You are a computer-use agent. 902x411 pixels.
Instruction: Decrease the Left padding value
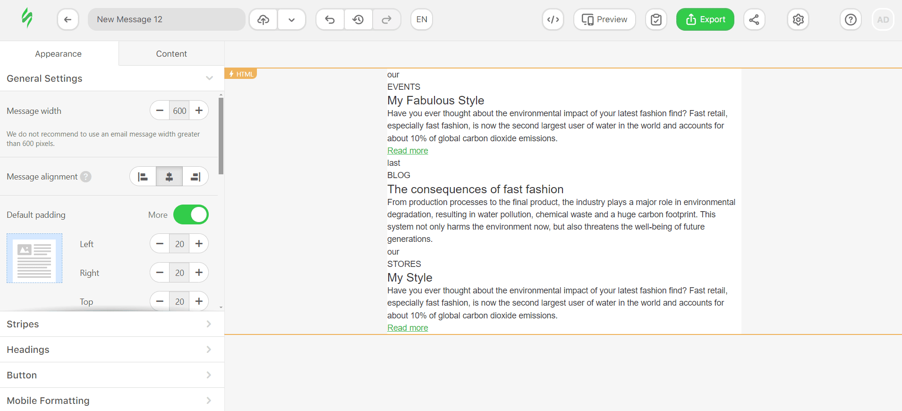(160, 244)
